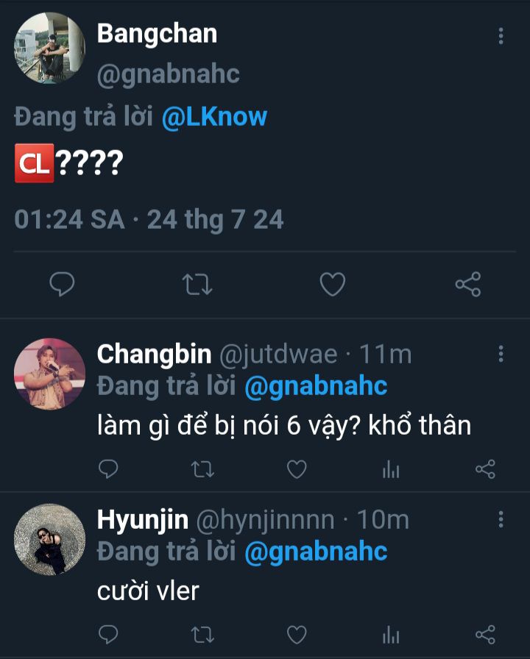Reply to Bangchan's main tweet
530x659 pixels.
click(x=63, y=284)
